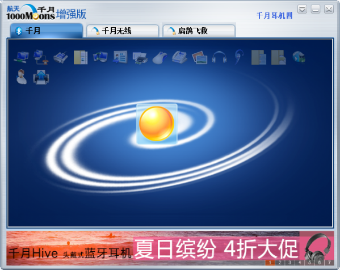340x270 pixels.
Task: Click the globe network access icon
Action: pyautogui.click(x=299, y=57)
